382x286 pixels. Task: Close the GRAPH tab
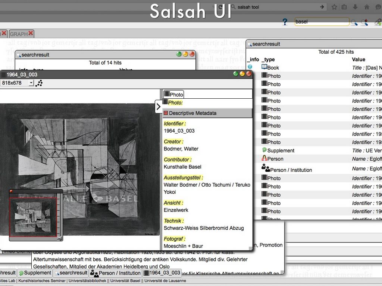(31, 34)
